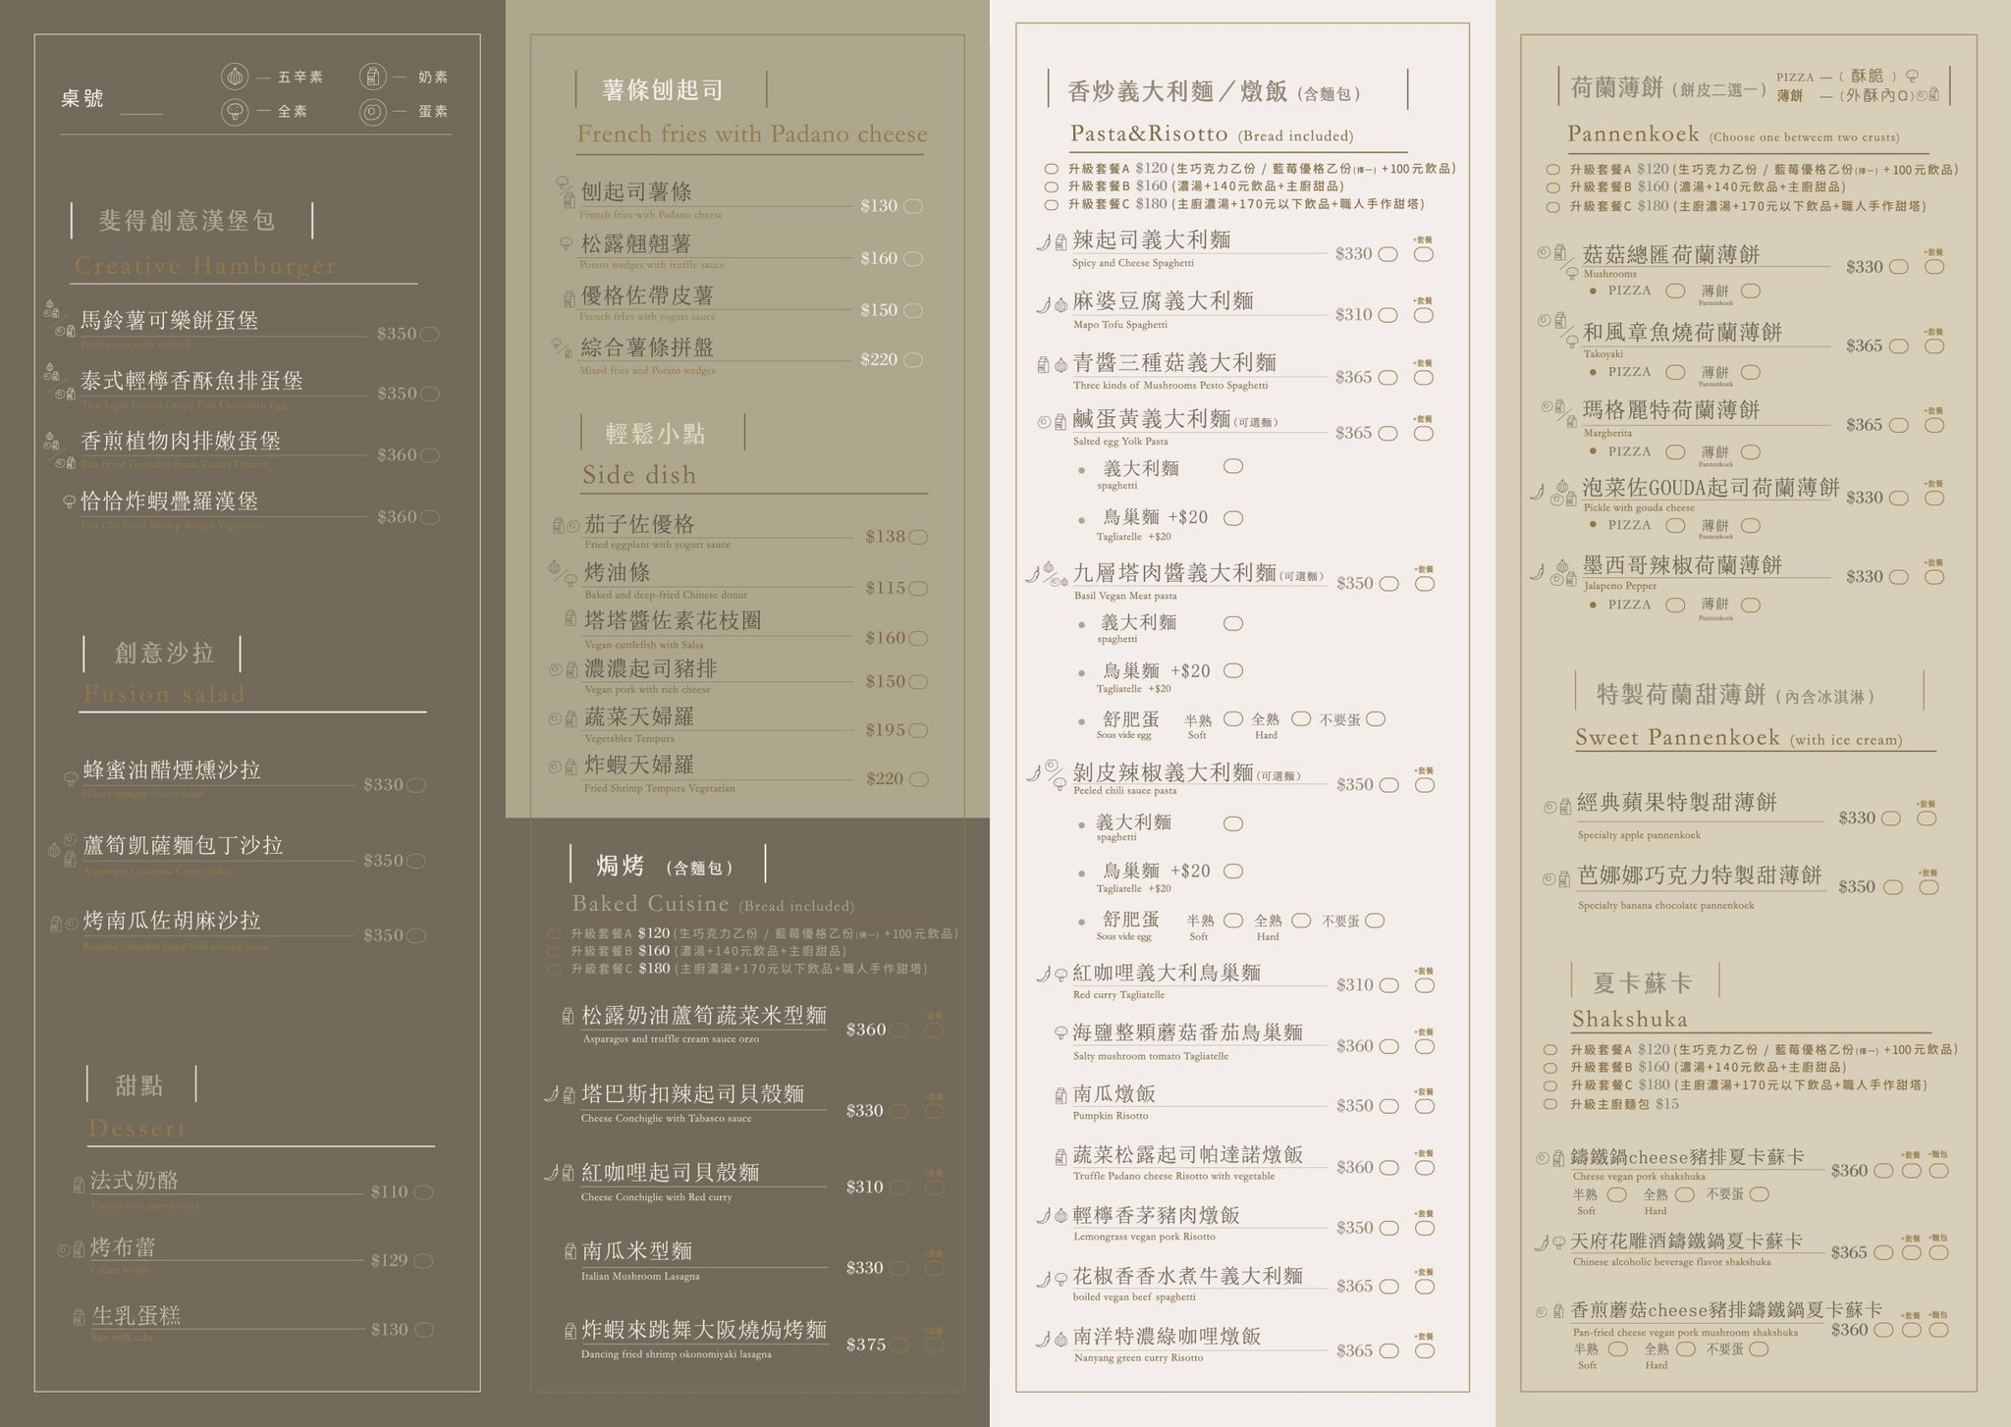
Task: Click the mushroom icon beside 恰恰炸蝦疊羅漢堡
Action: 69,502
